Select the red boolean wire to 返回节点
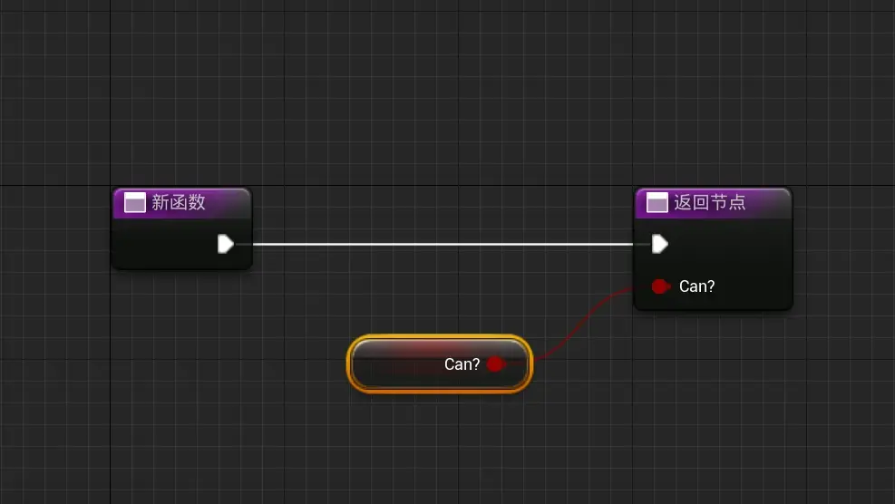 click(x=584, y=323)
